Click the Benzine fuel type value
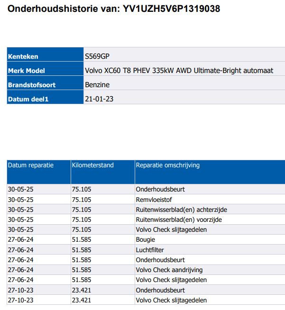Image resolution: width=285 pixels, height=310 pixels. pyautogui.click(x=97, y=85)
